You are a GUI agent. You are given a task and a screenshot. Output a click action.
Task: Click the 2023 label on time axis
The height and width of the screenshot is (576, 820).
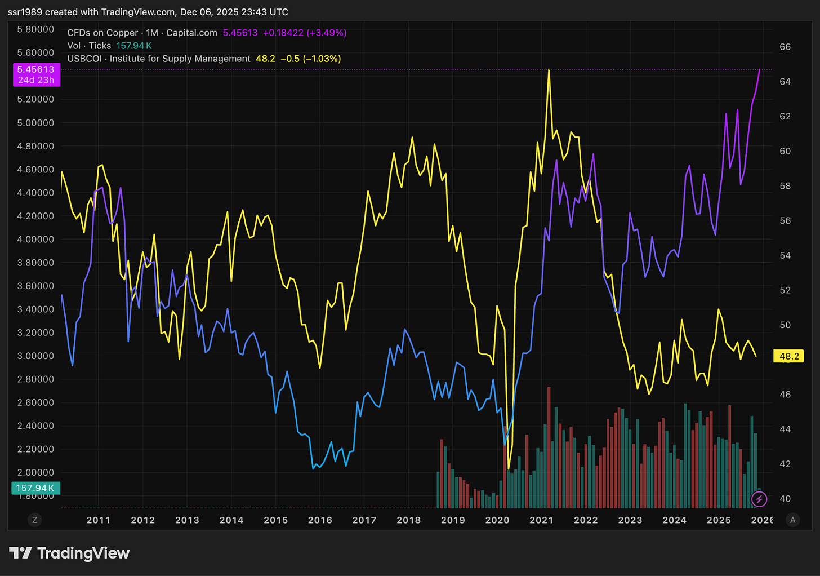tap(630, 520)
